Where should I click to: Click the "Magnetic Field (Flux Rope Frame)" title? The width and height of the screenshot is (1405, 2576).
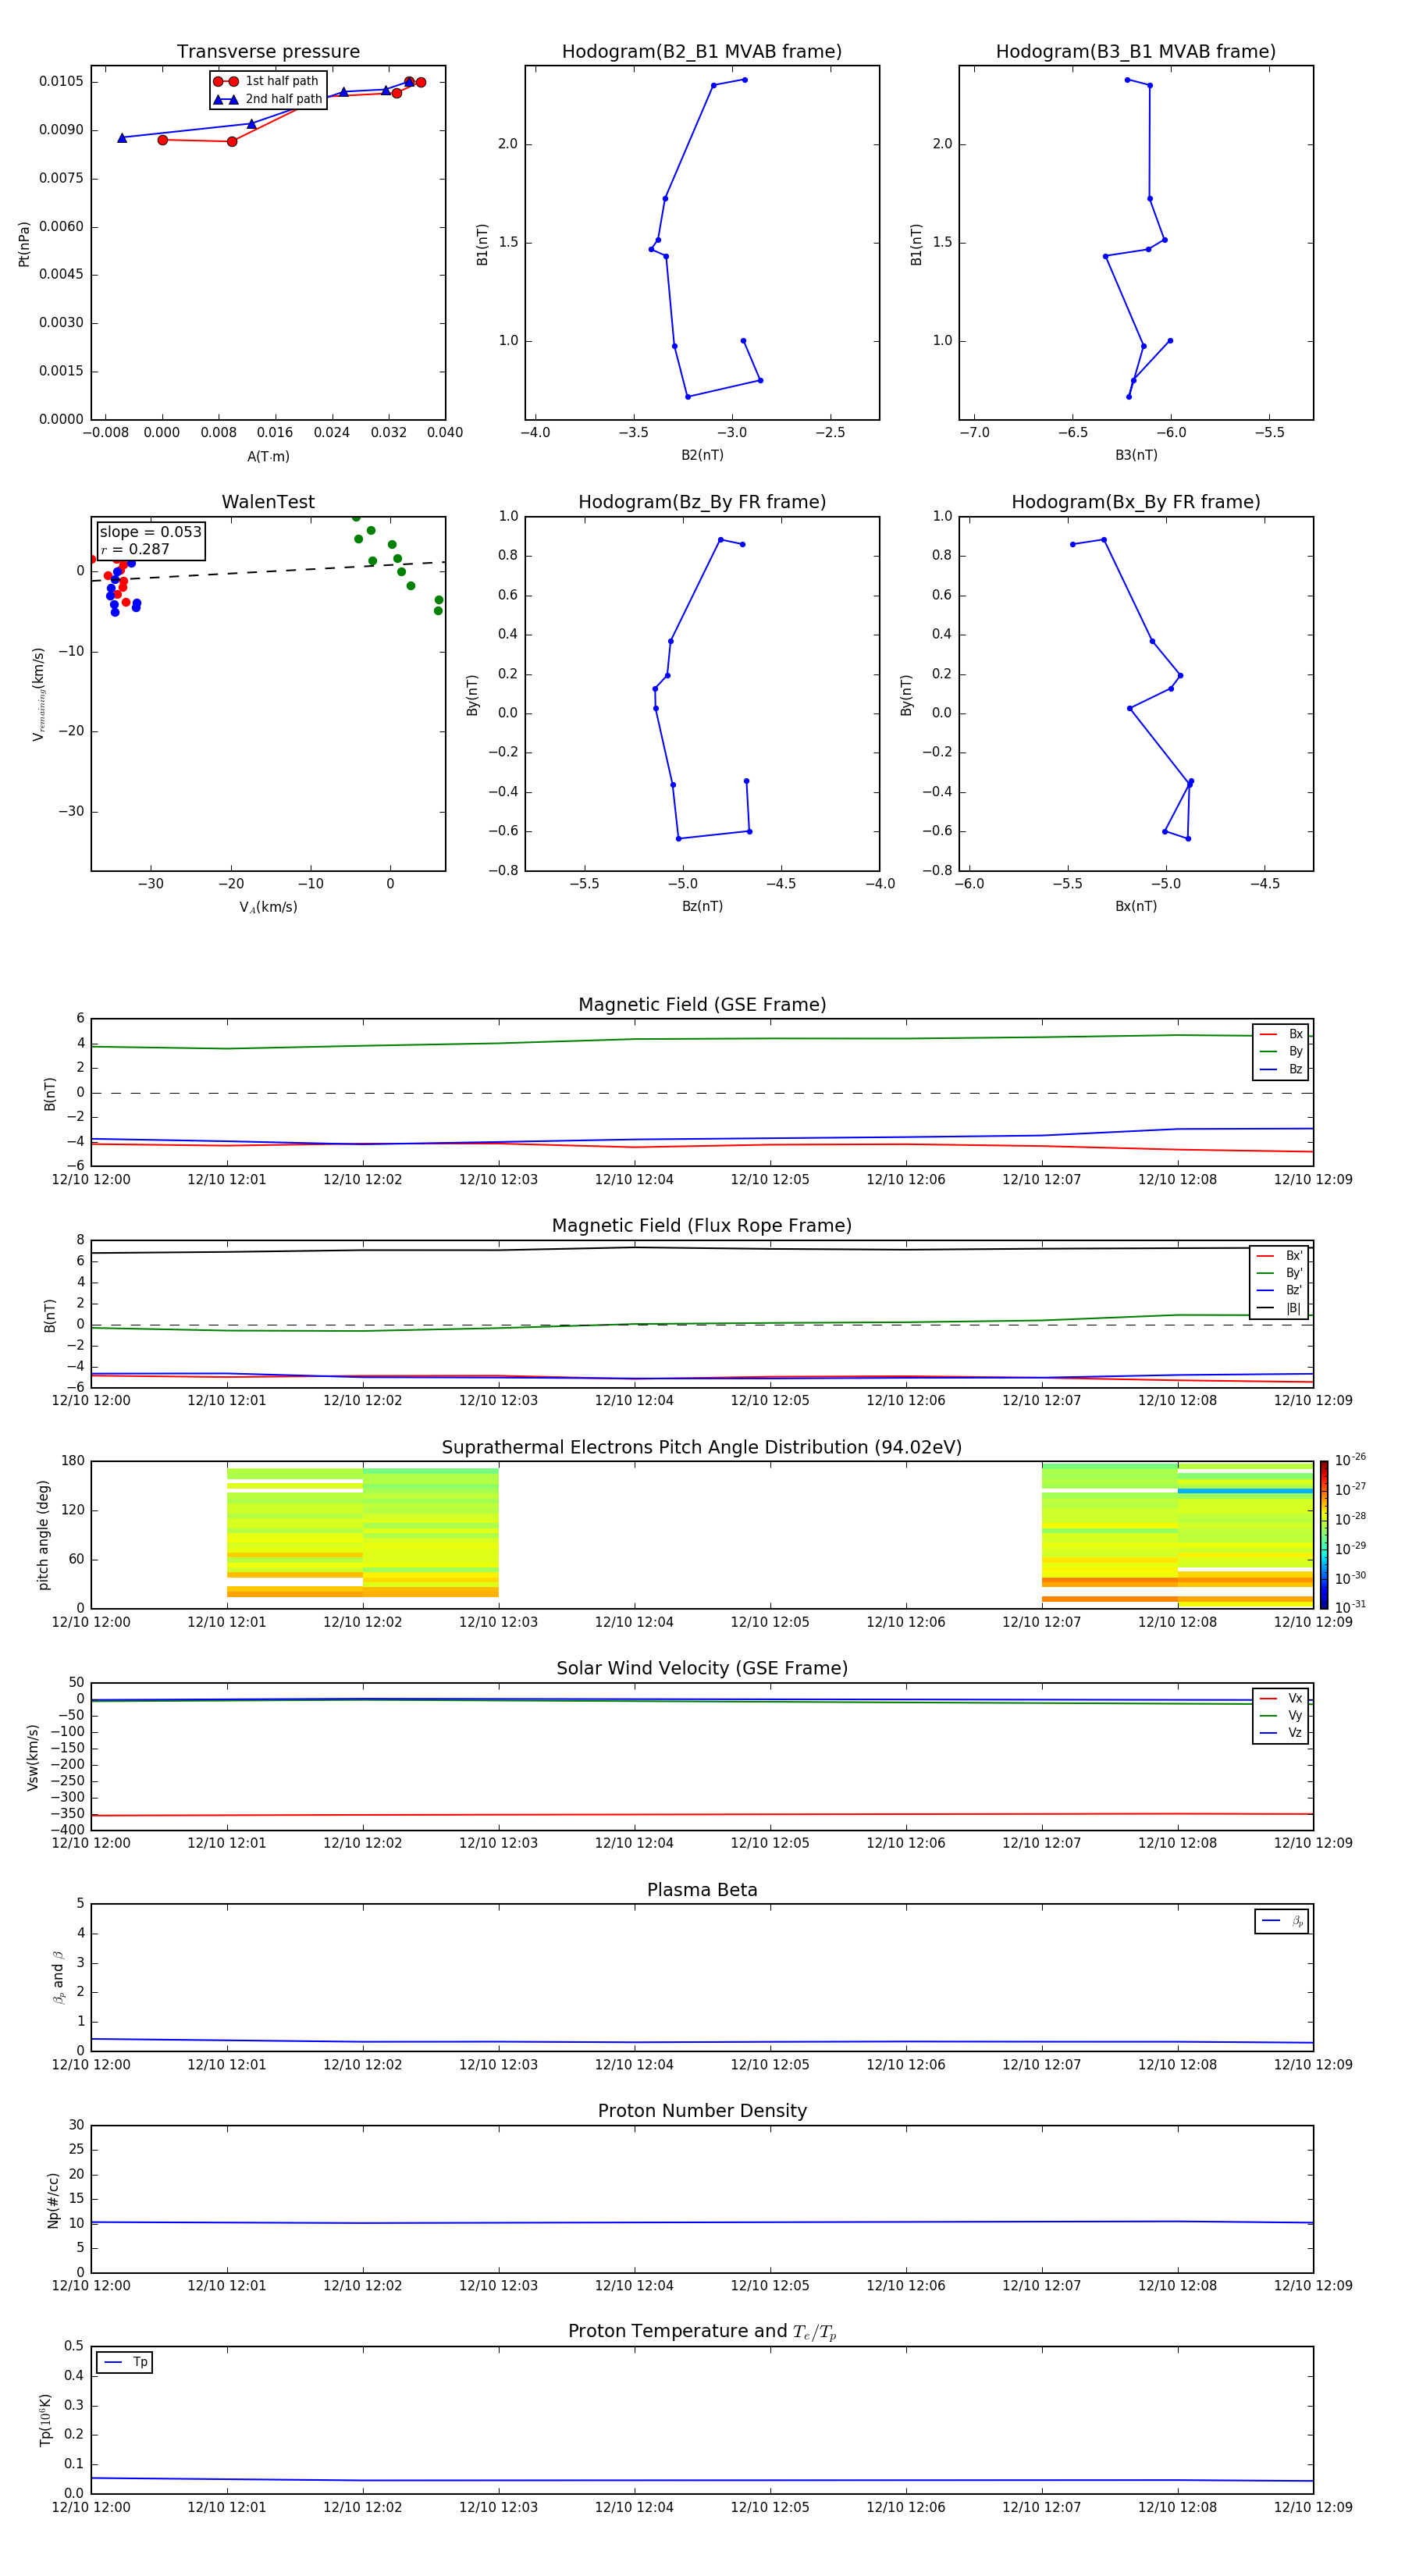tap(702, 1226)
